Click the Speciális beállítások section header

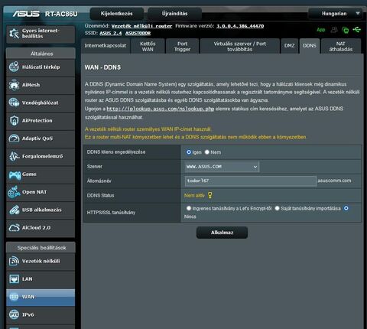point(41,248)
